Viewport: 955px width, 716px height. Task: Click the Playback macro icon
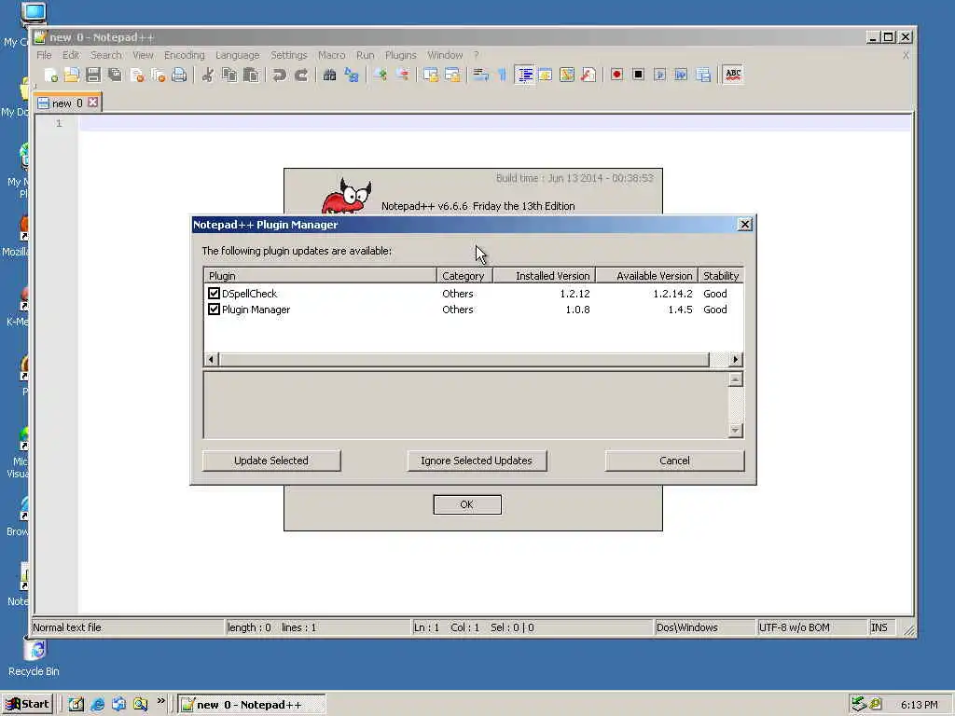coord(659,75)
